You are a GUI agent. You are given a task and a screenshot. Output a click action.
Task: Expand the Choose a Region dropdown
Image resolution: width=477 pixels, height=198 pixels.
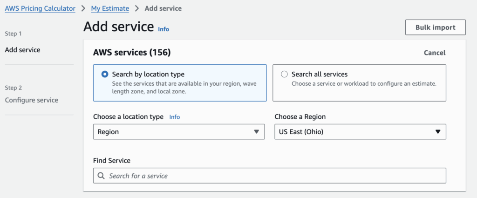pos(360,132)
